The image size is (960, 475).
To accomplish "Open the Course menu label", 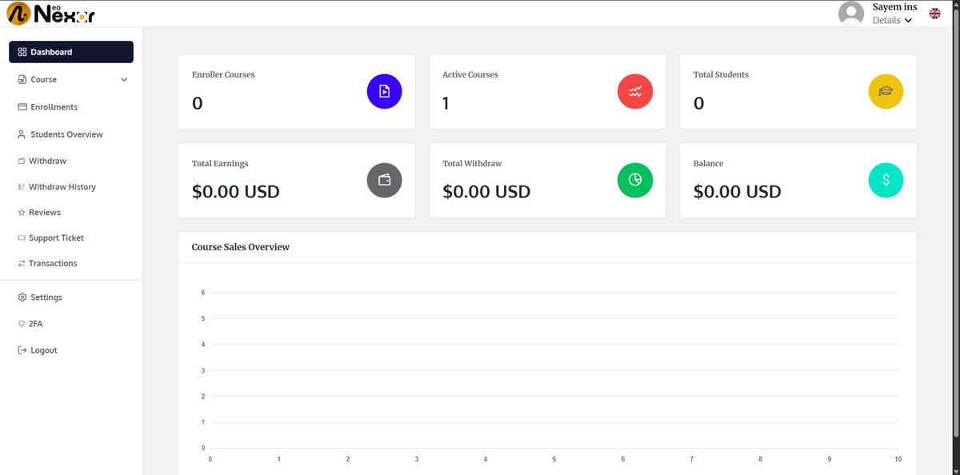I will pyautogui.click(x=43, y=79).
